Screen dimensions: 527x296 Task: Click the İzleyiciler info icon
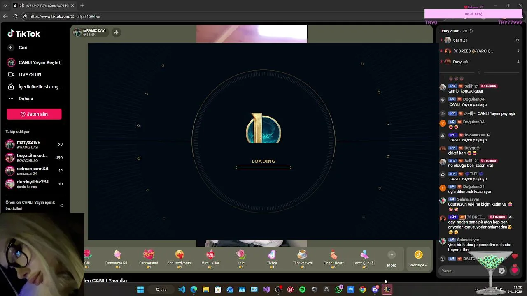471,31
